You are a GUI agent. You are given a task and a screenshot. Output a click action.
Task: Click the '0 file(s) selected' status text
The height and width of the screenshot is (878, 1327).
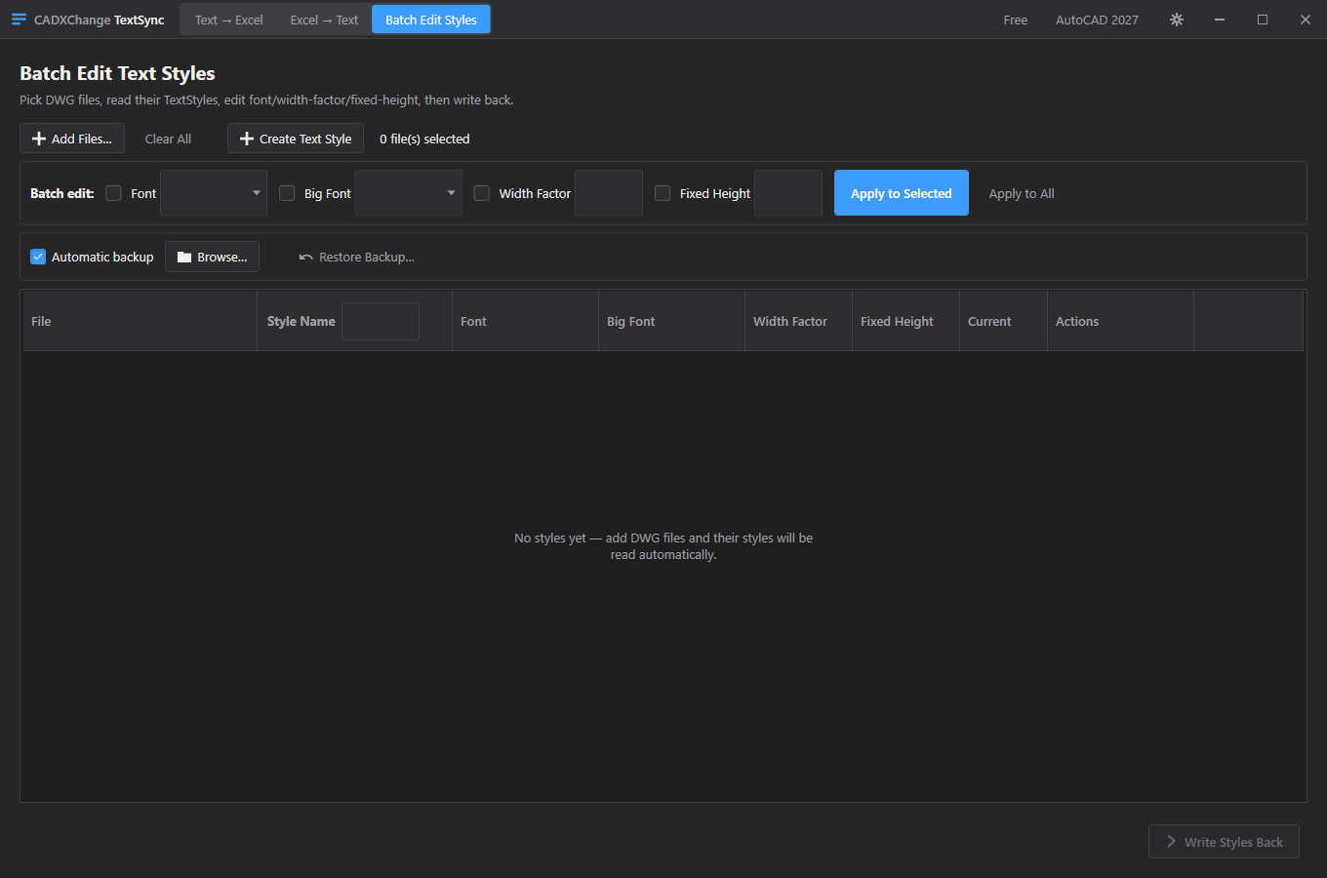tap(424, 139)
